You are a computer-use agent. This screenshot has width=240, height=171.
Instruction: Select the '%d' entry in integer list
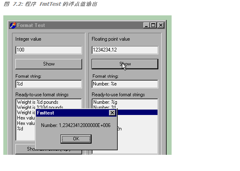26,129
